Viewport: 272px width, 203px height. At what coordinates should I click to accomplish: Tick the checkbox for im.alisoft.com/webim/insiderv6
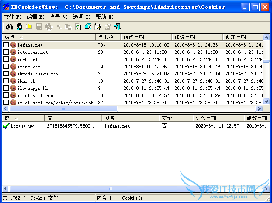point(6,103)
